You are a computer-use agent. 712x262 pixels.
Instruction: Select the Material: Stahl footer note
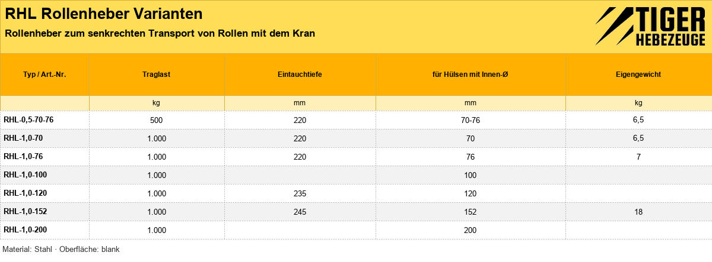point(62,250)
